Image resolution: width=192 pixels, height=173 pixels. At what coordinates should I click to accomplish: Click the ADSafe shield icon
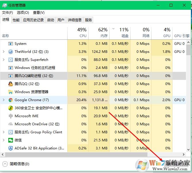11,148
